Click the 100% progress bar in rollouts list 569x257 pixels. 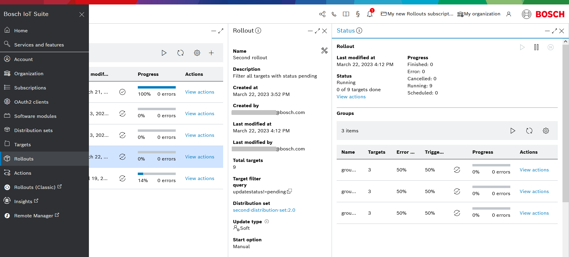(156, 87)
